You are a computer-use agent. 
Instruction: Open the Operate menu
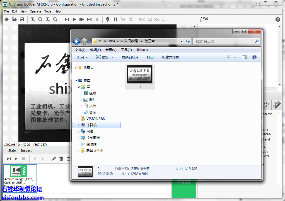(35, 11)
